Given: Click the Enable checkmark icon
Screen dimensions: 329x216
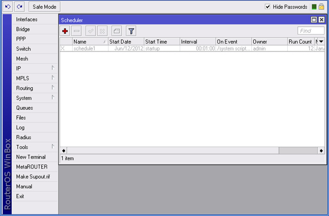Looking at the screenshot, I should (91, 31).
